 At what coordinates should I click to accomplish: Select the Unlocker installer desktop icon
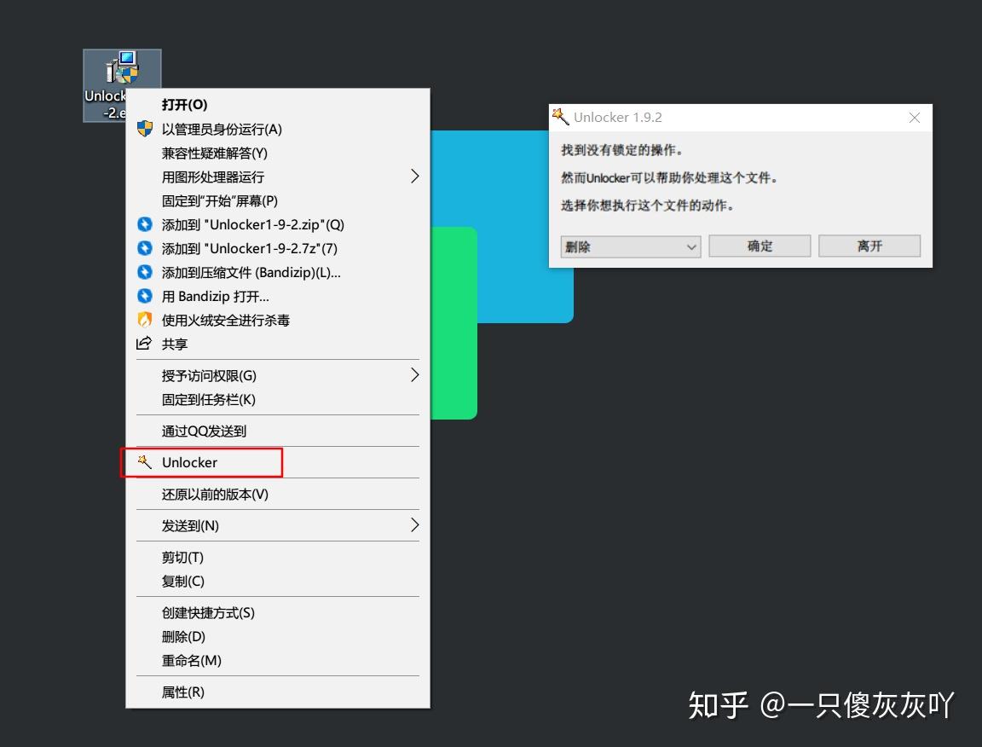(x=122, y=67)
